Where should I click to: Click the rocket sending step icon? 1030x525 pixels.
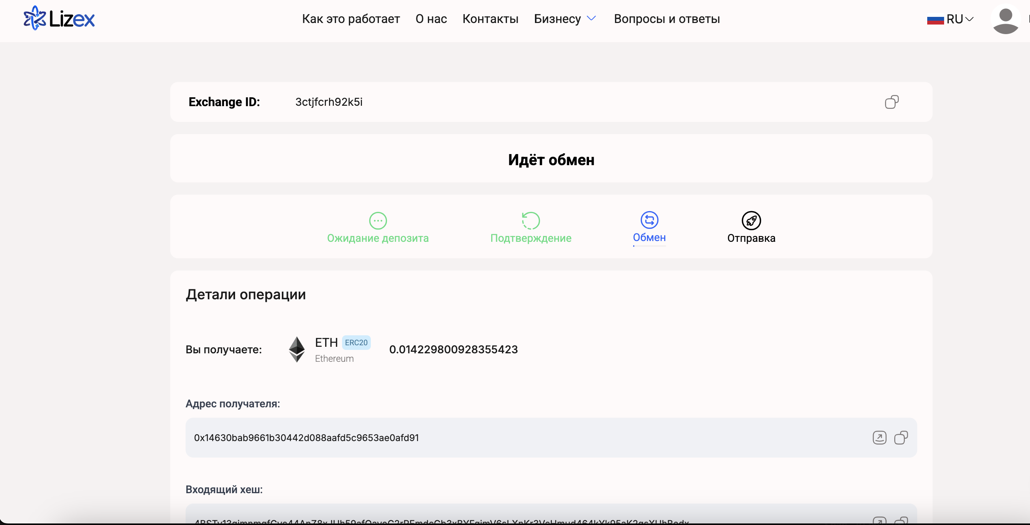[x=751, y=221]
